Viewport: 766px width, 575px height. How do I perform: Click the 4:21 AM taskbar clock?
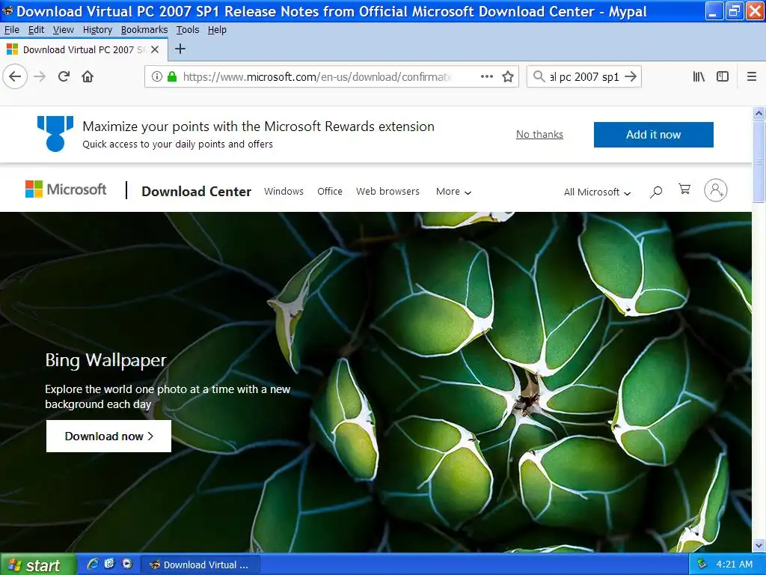pos(735,565)
